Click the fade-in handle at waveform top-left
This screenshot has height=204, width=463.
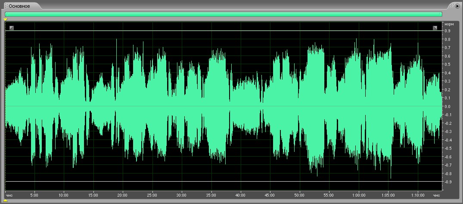coord(12,28)
